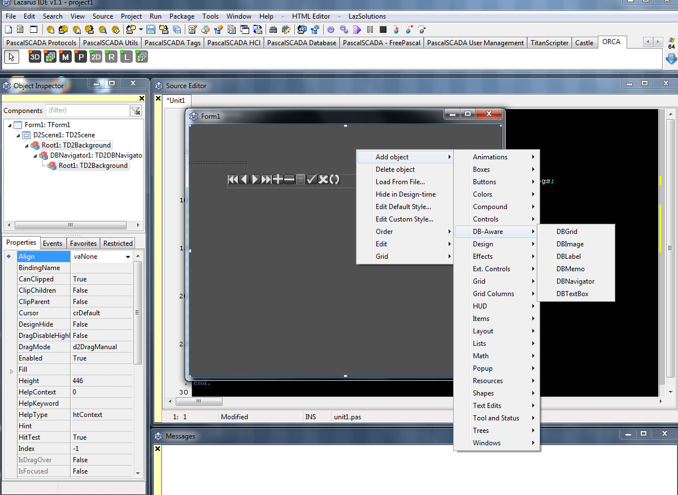Image resolution: width=678 pixels, height=495 pixels.
Task: Pick the L component in ORCA palette
Action: 127,57
